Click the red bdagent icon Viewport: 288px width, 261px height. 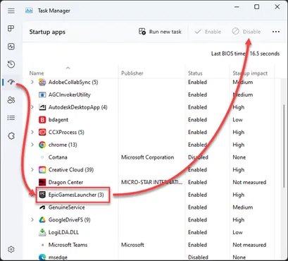click(x=42, y=120)
